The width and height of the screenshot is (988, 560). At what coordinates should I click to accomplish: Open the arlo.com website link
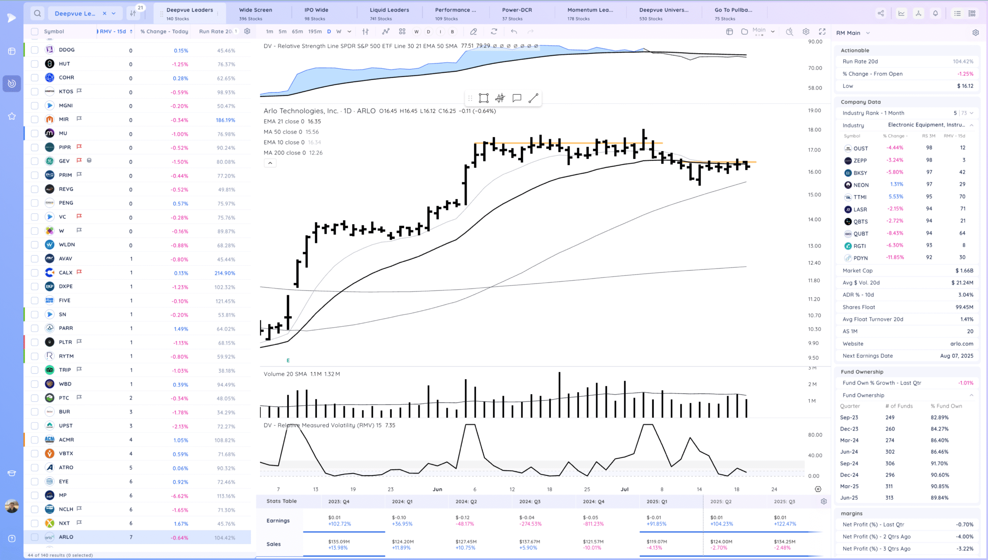961,343
